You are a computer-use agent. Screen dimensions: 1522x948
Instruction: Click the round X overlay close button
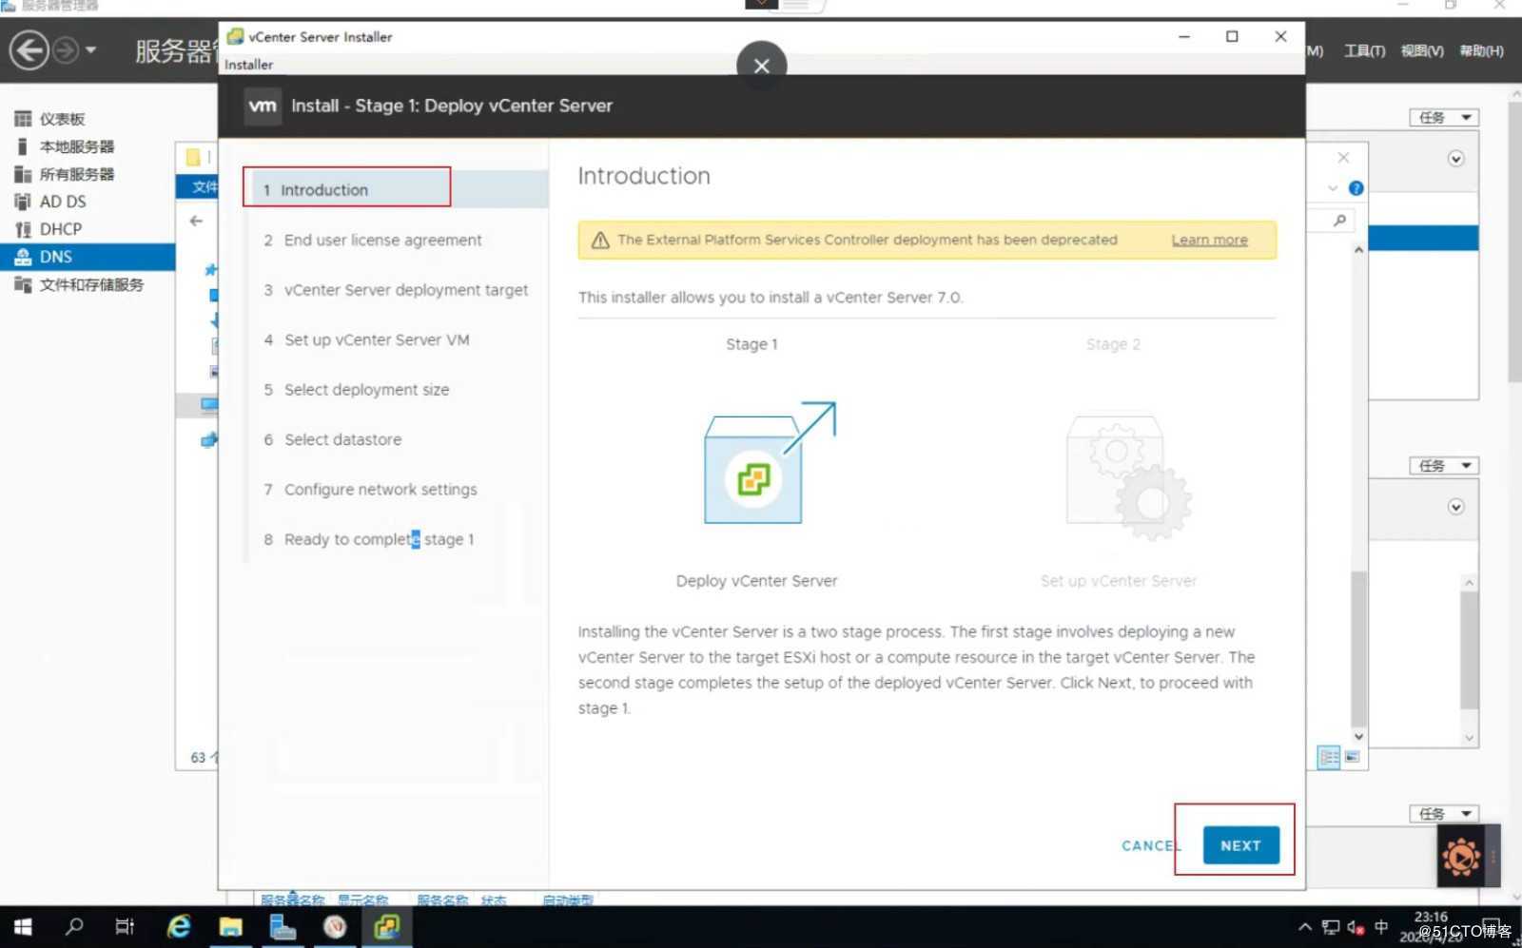point(761,66)
